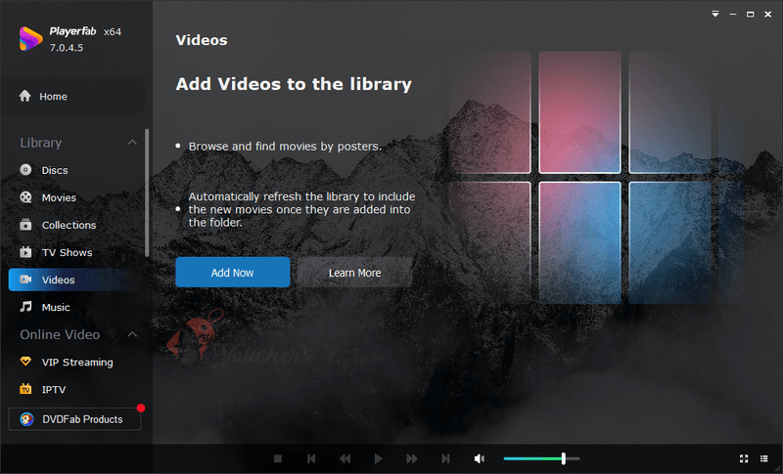Open the top-right dropdown menu icon
The width and height of the screenshot is (783, 474).
(x=715, y=14)
